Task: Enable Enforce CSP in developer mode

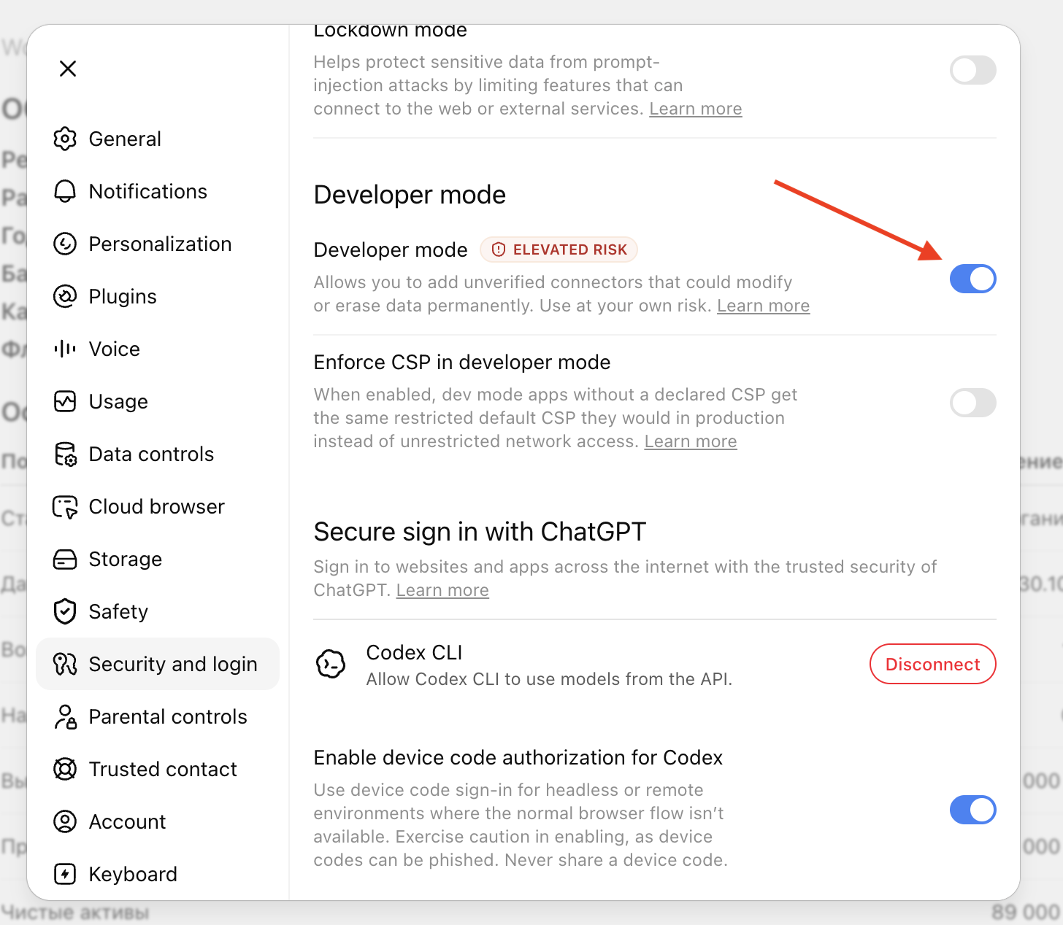Action: click(972, 403)
